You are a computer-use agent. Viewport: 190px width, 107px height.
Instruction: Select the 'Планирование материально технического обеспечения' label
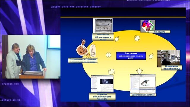point(83,61)
